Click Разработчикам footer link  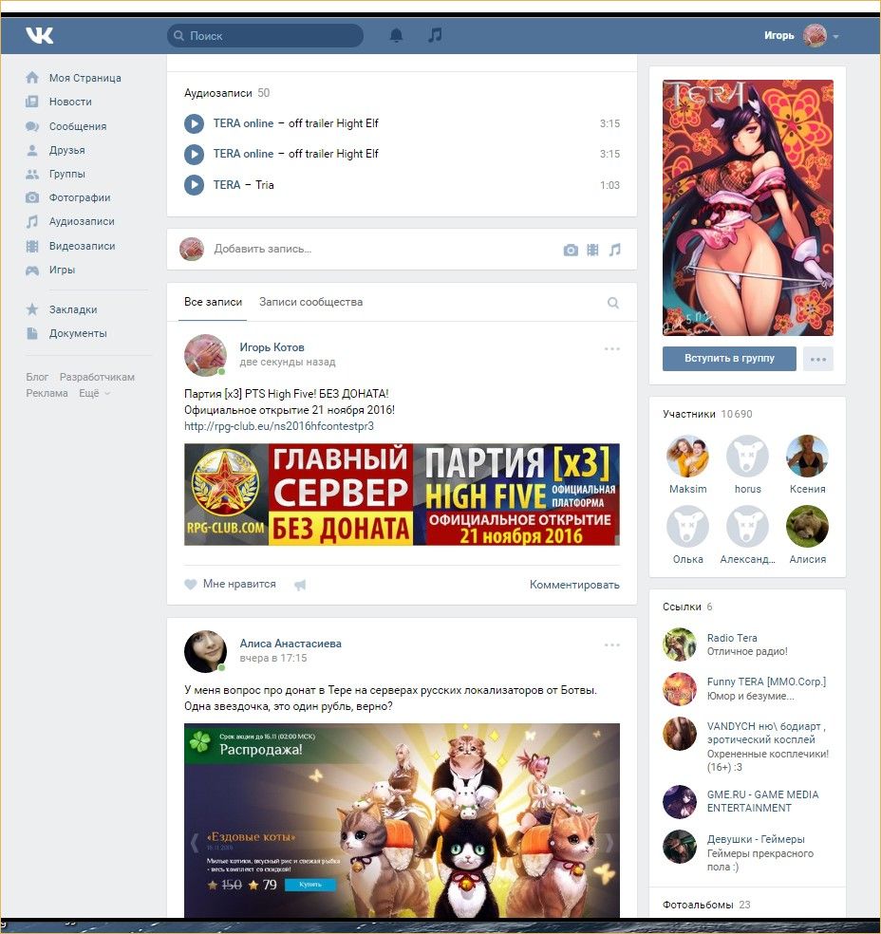coord(97,377)
